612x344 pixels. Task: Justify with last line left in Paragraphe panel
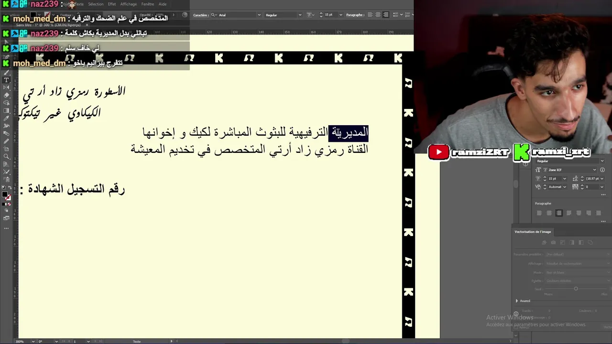point(569,213)
